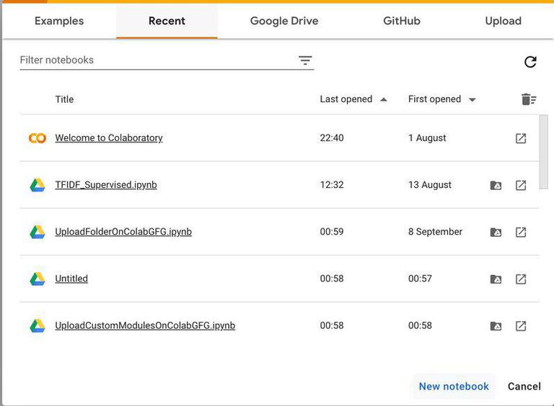Image resolution: width=554 pixels, height=406 pixels.
Task: Open the GitHub tab
Action: [402, 21]
